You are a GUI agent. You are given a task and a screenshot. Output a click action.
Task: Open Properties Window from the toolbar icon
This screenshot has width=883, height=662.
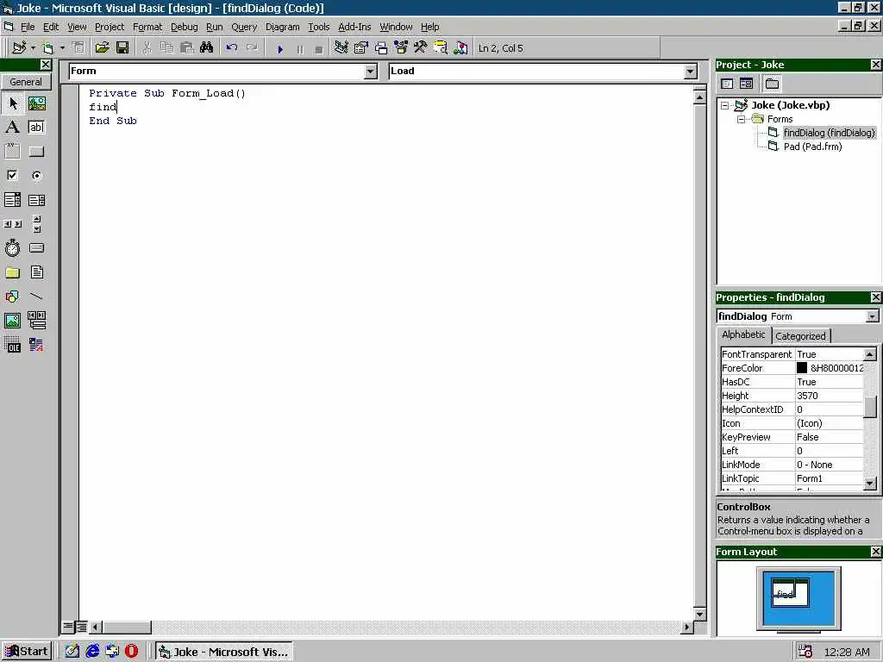(361, 48)
